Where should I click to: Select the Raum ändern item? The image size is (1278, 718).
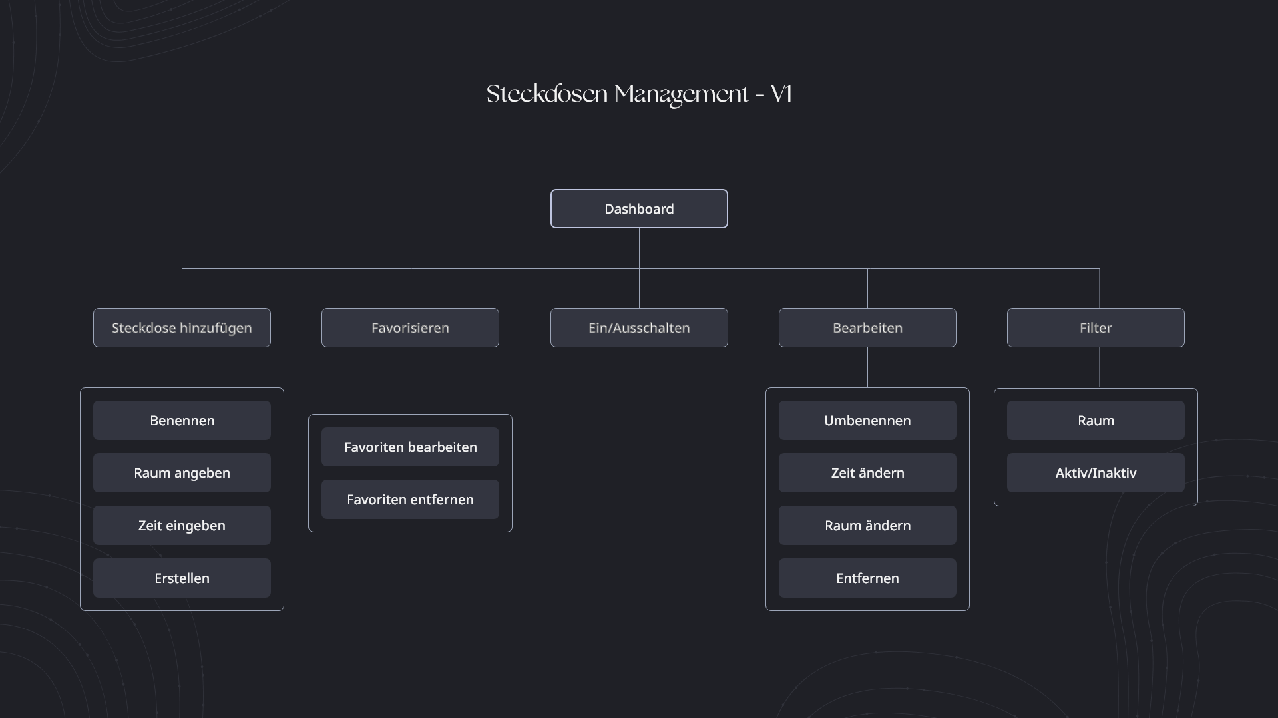coord(867,525)
